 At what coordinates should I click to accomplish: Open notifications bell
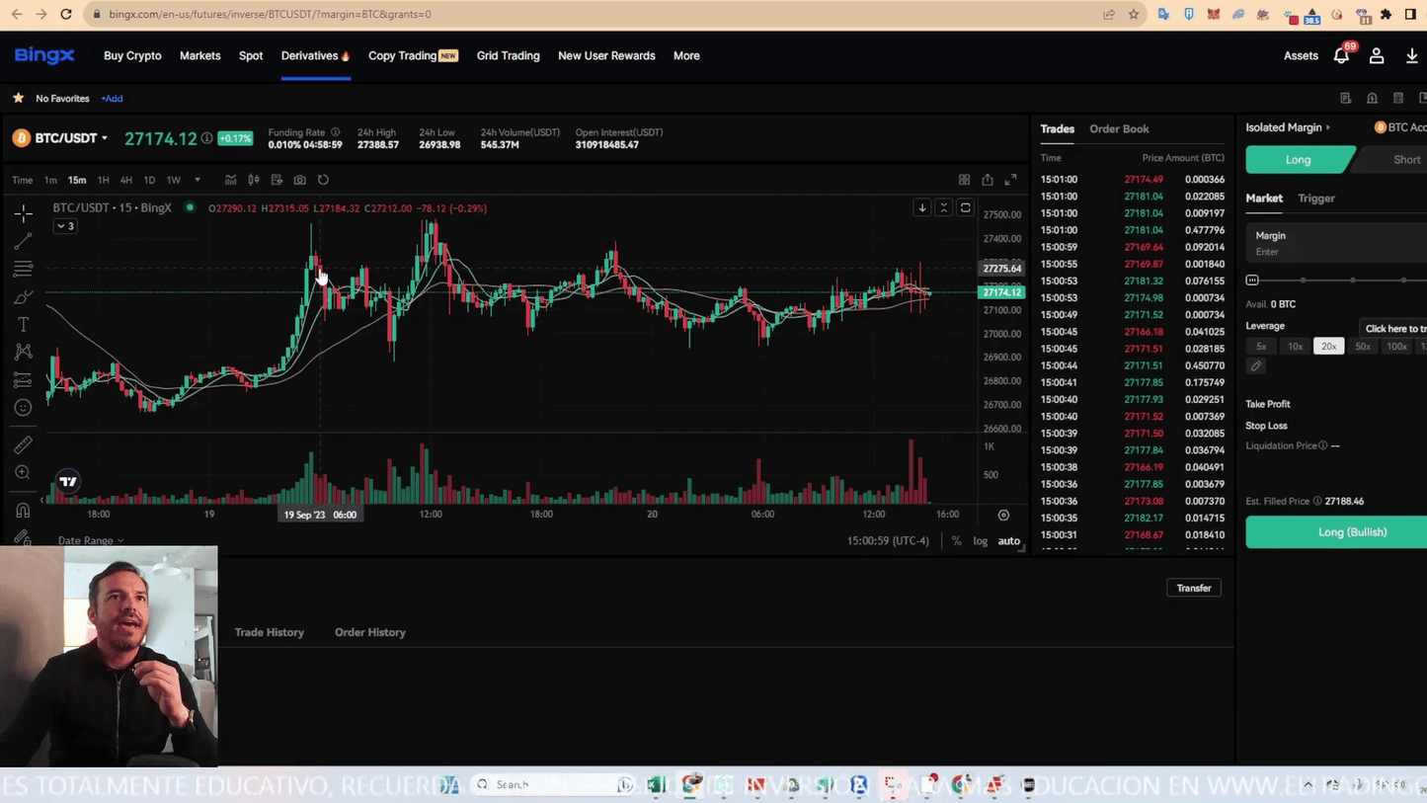1341,56
